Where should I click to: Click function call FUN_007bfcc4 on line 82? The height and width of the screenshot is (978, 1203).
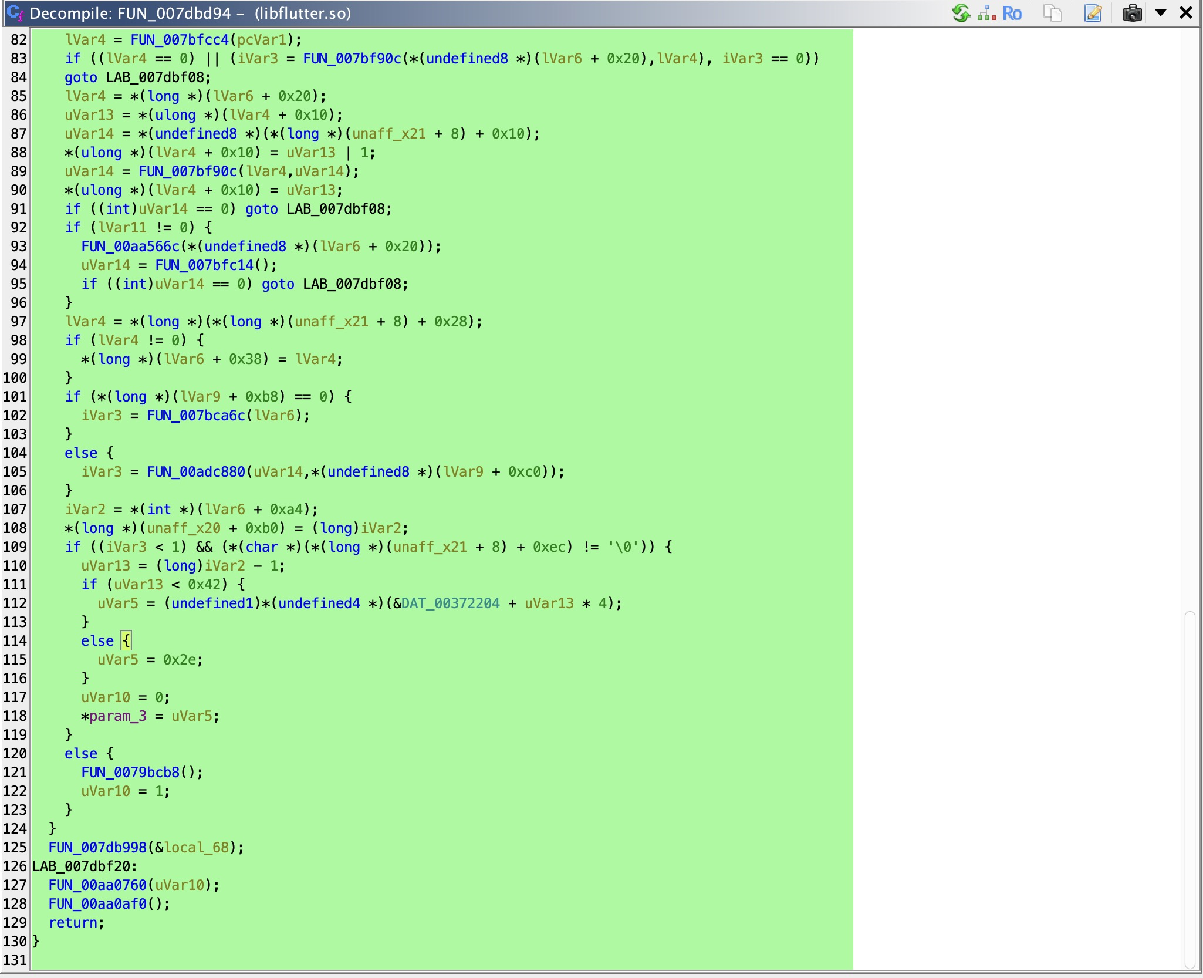coord(180,40)
